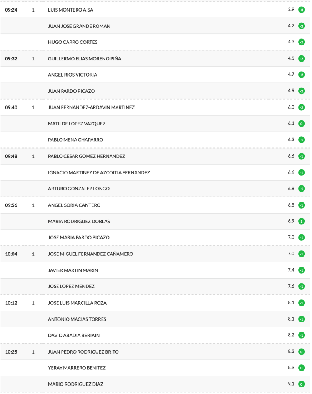
Task: Open player Yeray Marrero Benitez
Action: pos(77,368)
